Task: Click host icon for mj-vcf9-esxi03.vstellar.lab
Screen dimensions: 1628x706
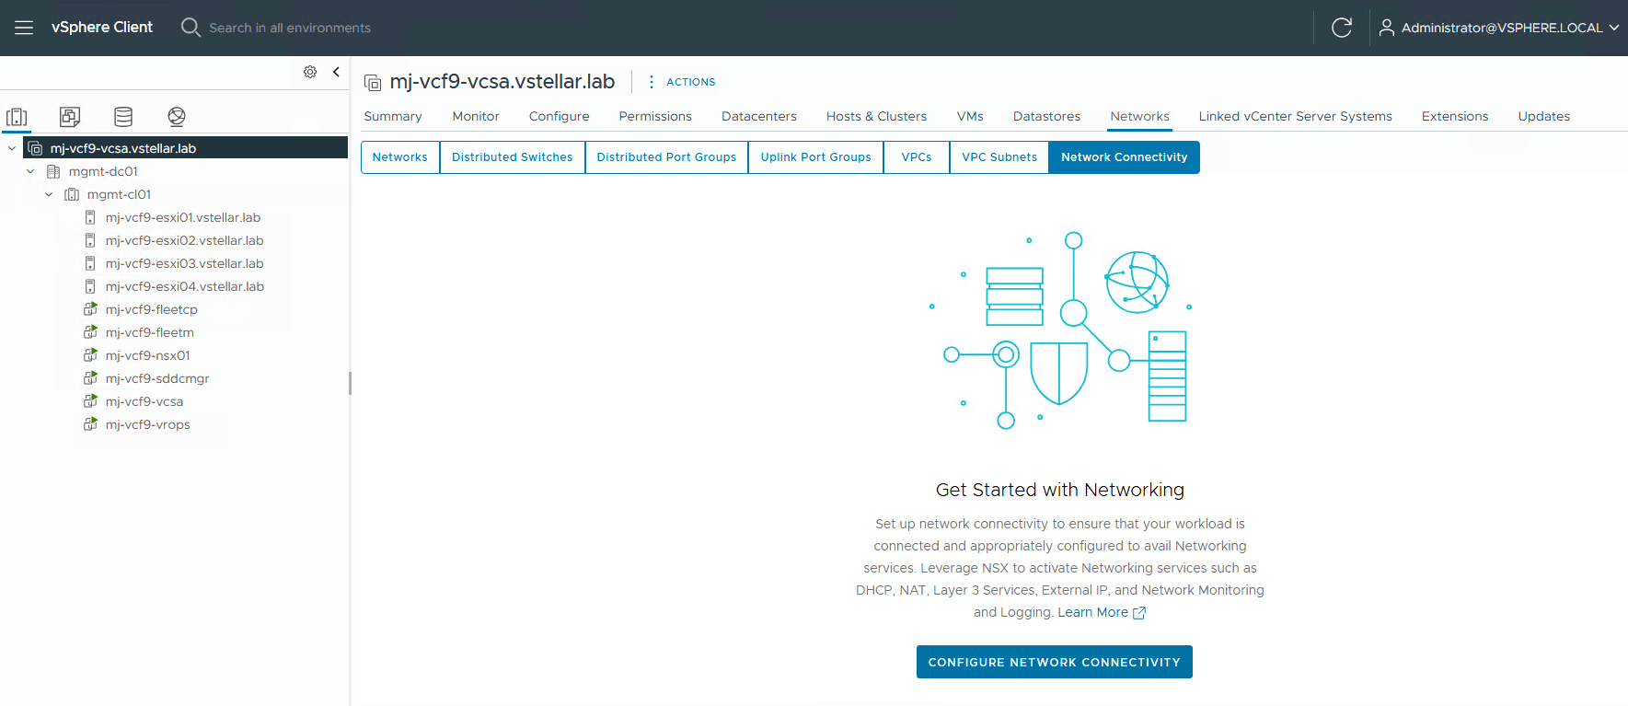Action: 90,263
